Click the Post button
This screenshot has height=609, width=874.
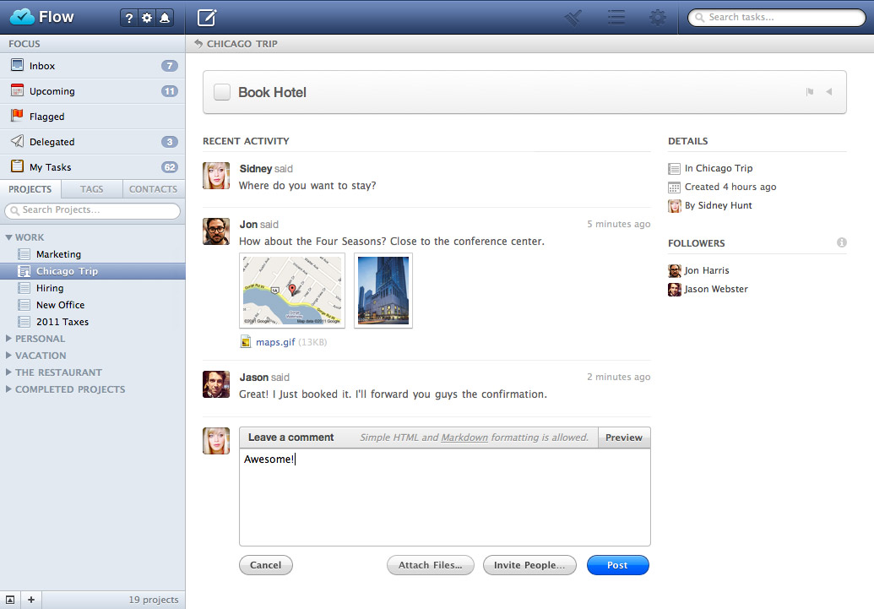pos(617,565)
